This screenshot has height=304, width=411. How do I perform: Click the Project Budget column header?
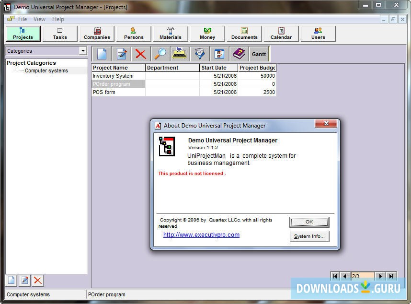pyautogui.click(x=257, y=68)
